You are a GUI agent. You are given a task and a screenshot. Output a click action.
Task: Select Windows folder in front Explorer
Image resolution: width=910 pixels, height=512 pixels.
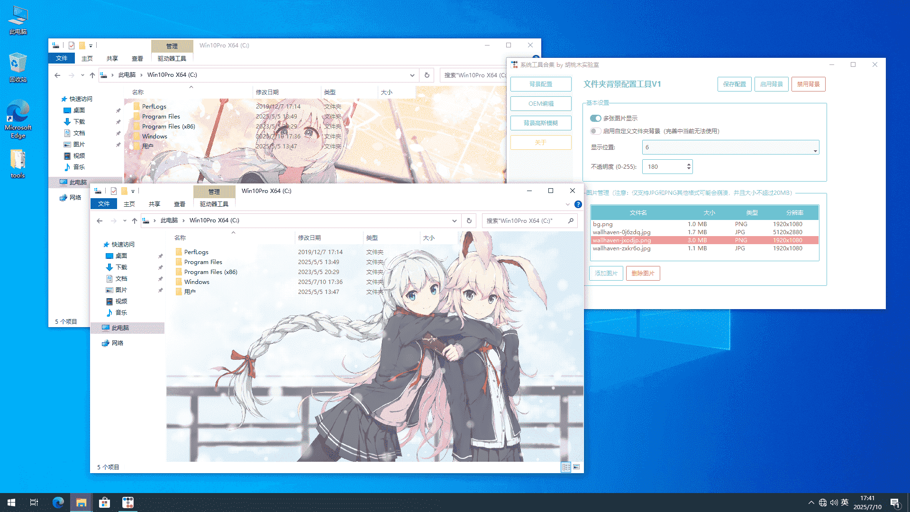(197, 282)
